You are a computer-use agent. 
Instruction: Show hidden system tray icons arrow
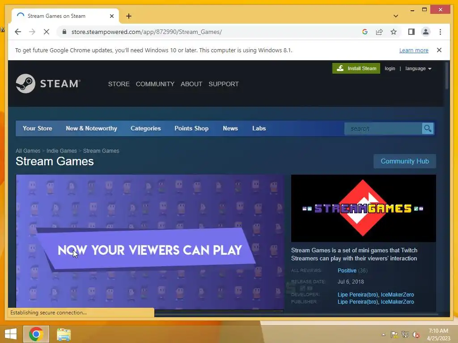click(x=383, y=335)
